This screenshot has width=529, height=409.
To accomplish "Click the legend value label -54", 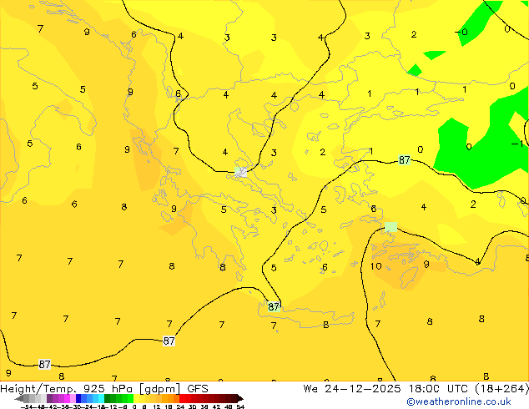I will click(x=27, y=406).
